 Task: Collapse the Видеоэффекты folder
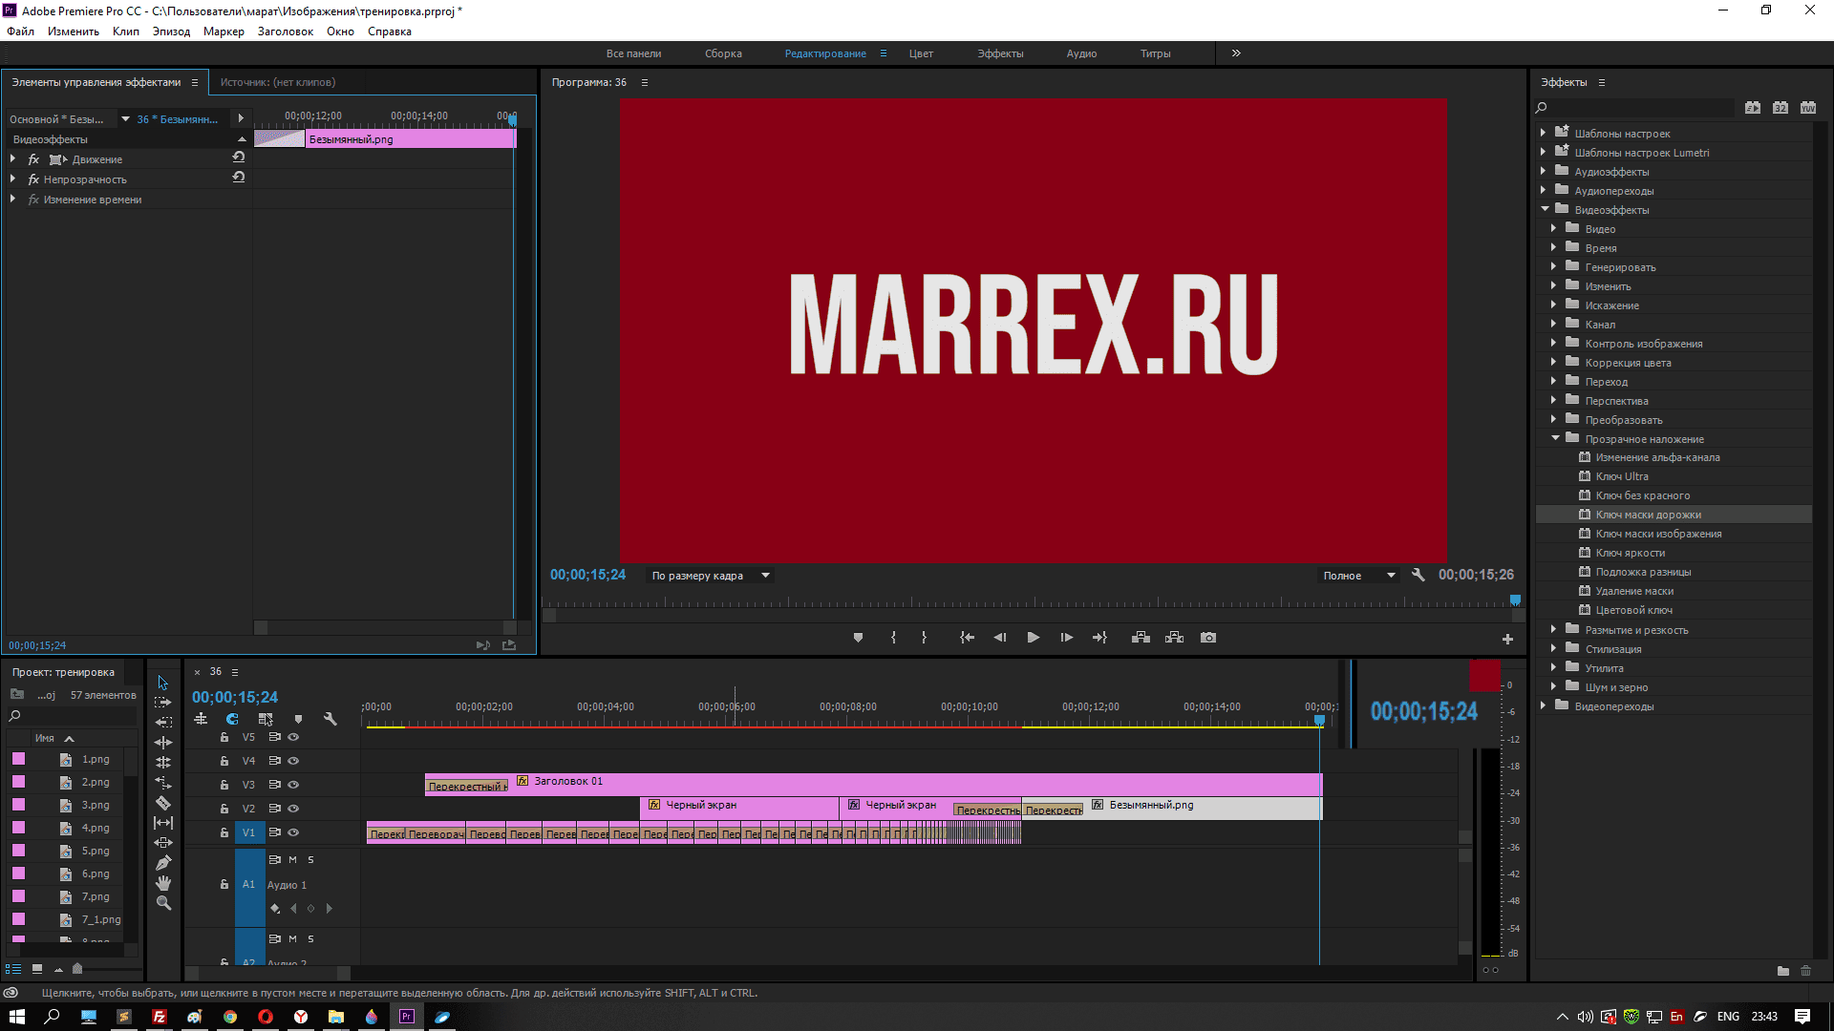point(1545,209)
